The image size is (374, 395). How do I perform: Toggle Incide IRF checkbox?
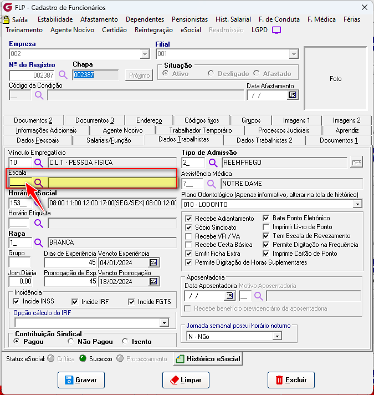(75, 302)
